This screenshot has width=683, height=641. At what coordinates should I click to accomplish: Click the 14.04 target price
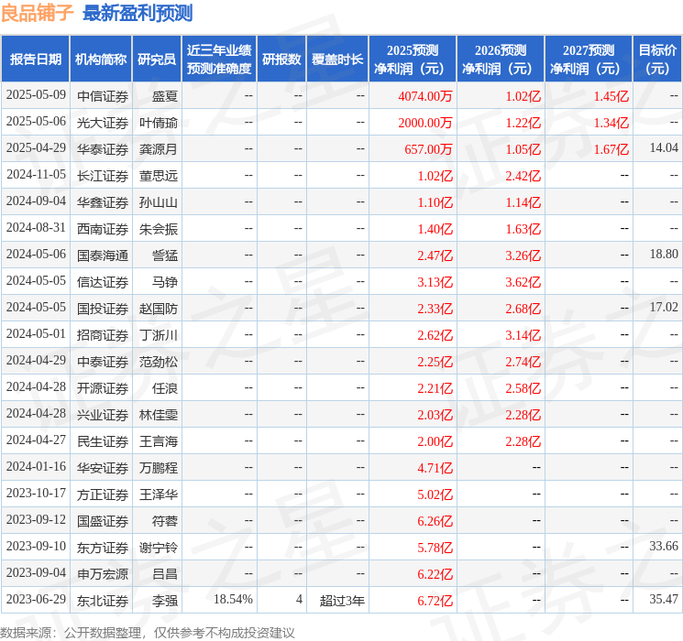[664, 148]
